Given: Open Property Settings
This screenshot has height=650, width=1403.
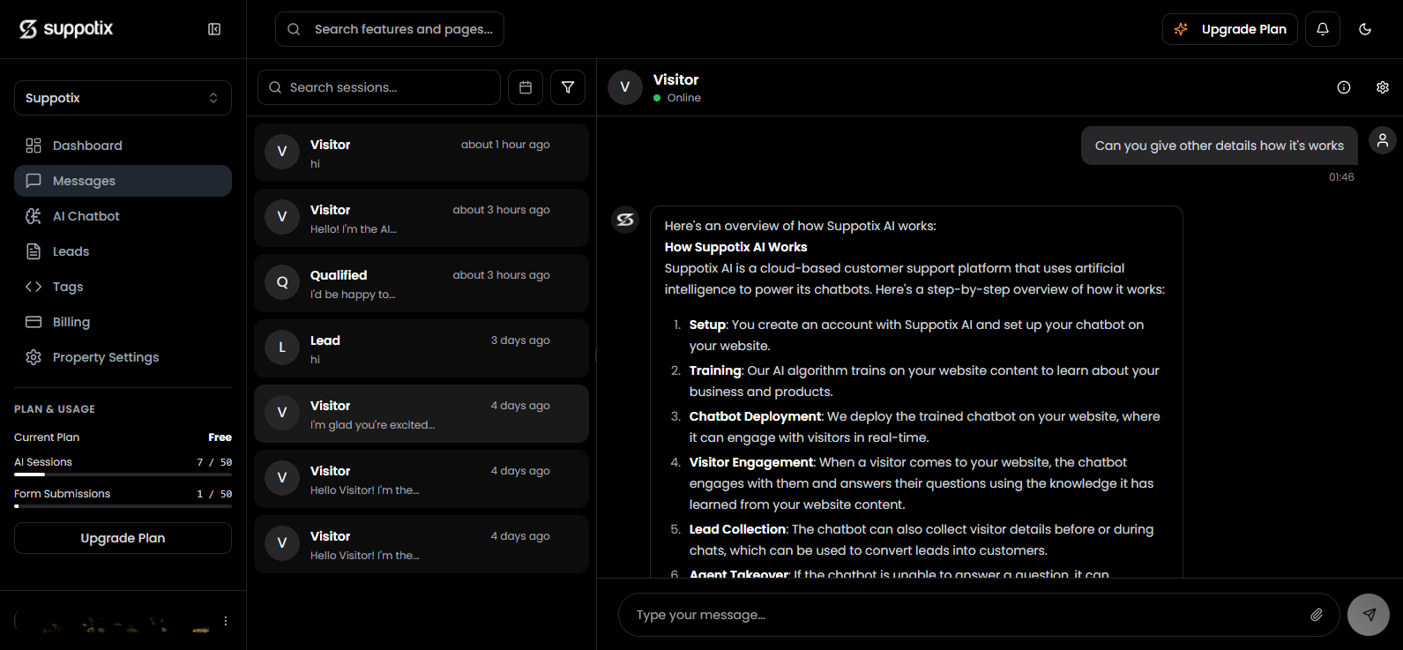Looking at the screenshot, I should (x=123, y=357).
